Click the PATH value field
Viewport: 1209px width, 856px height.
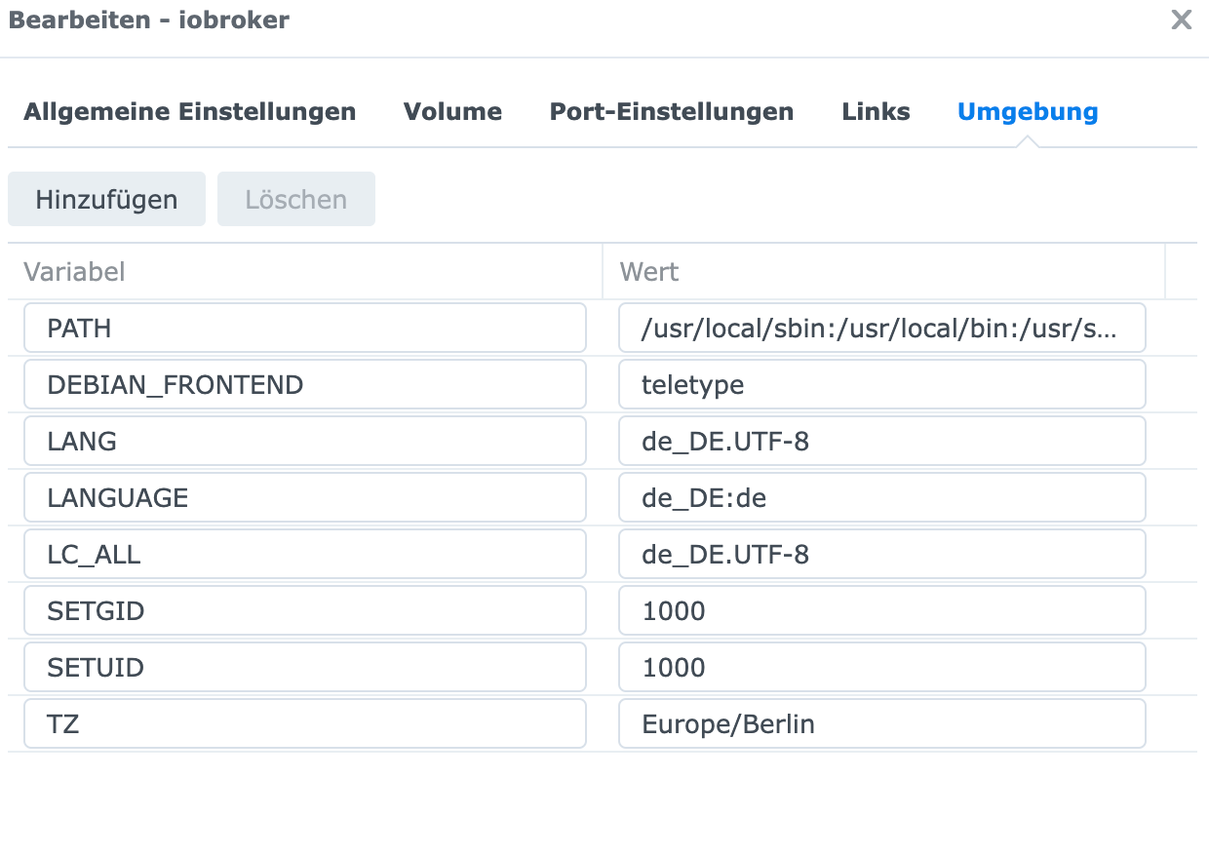click(x=881, y=329)
